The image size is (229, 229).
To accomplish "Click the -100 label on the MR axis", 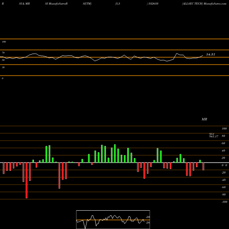I will (x=224, y=202).
